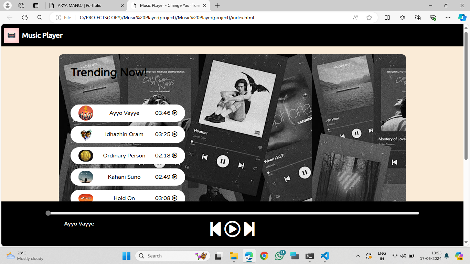
Task: Play the Idhazhin Oram track in the list
Action: click(175, 134)
